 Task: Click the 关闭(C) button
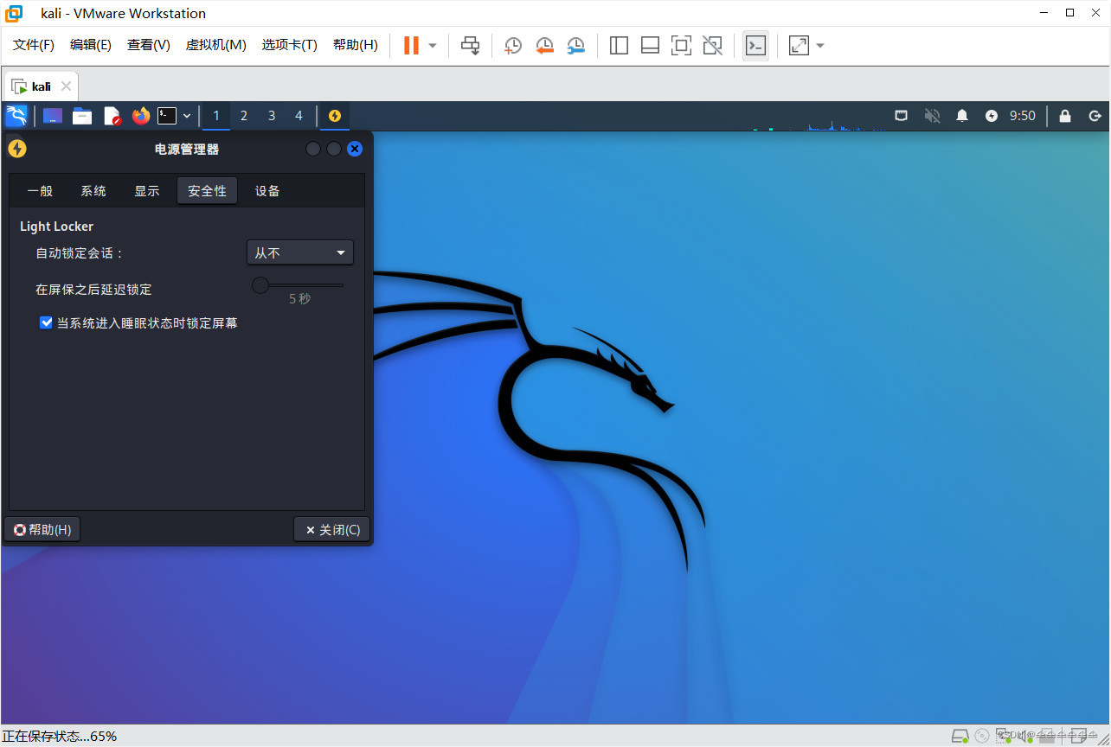point(332,529)
